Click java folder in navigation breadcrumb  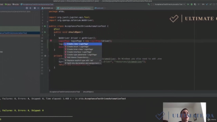pyautogui.click(x=8, y=4)
